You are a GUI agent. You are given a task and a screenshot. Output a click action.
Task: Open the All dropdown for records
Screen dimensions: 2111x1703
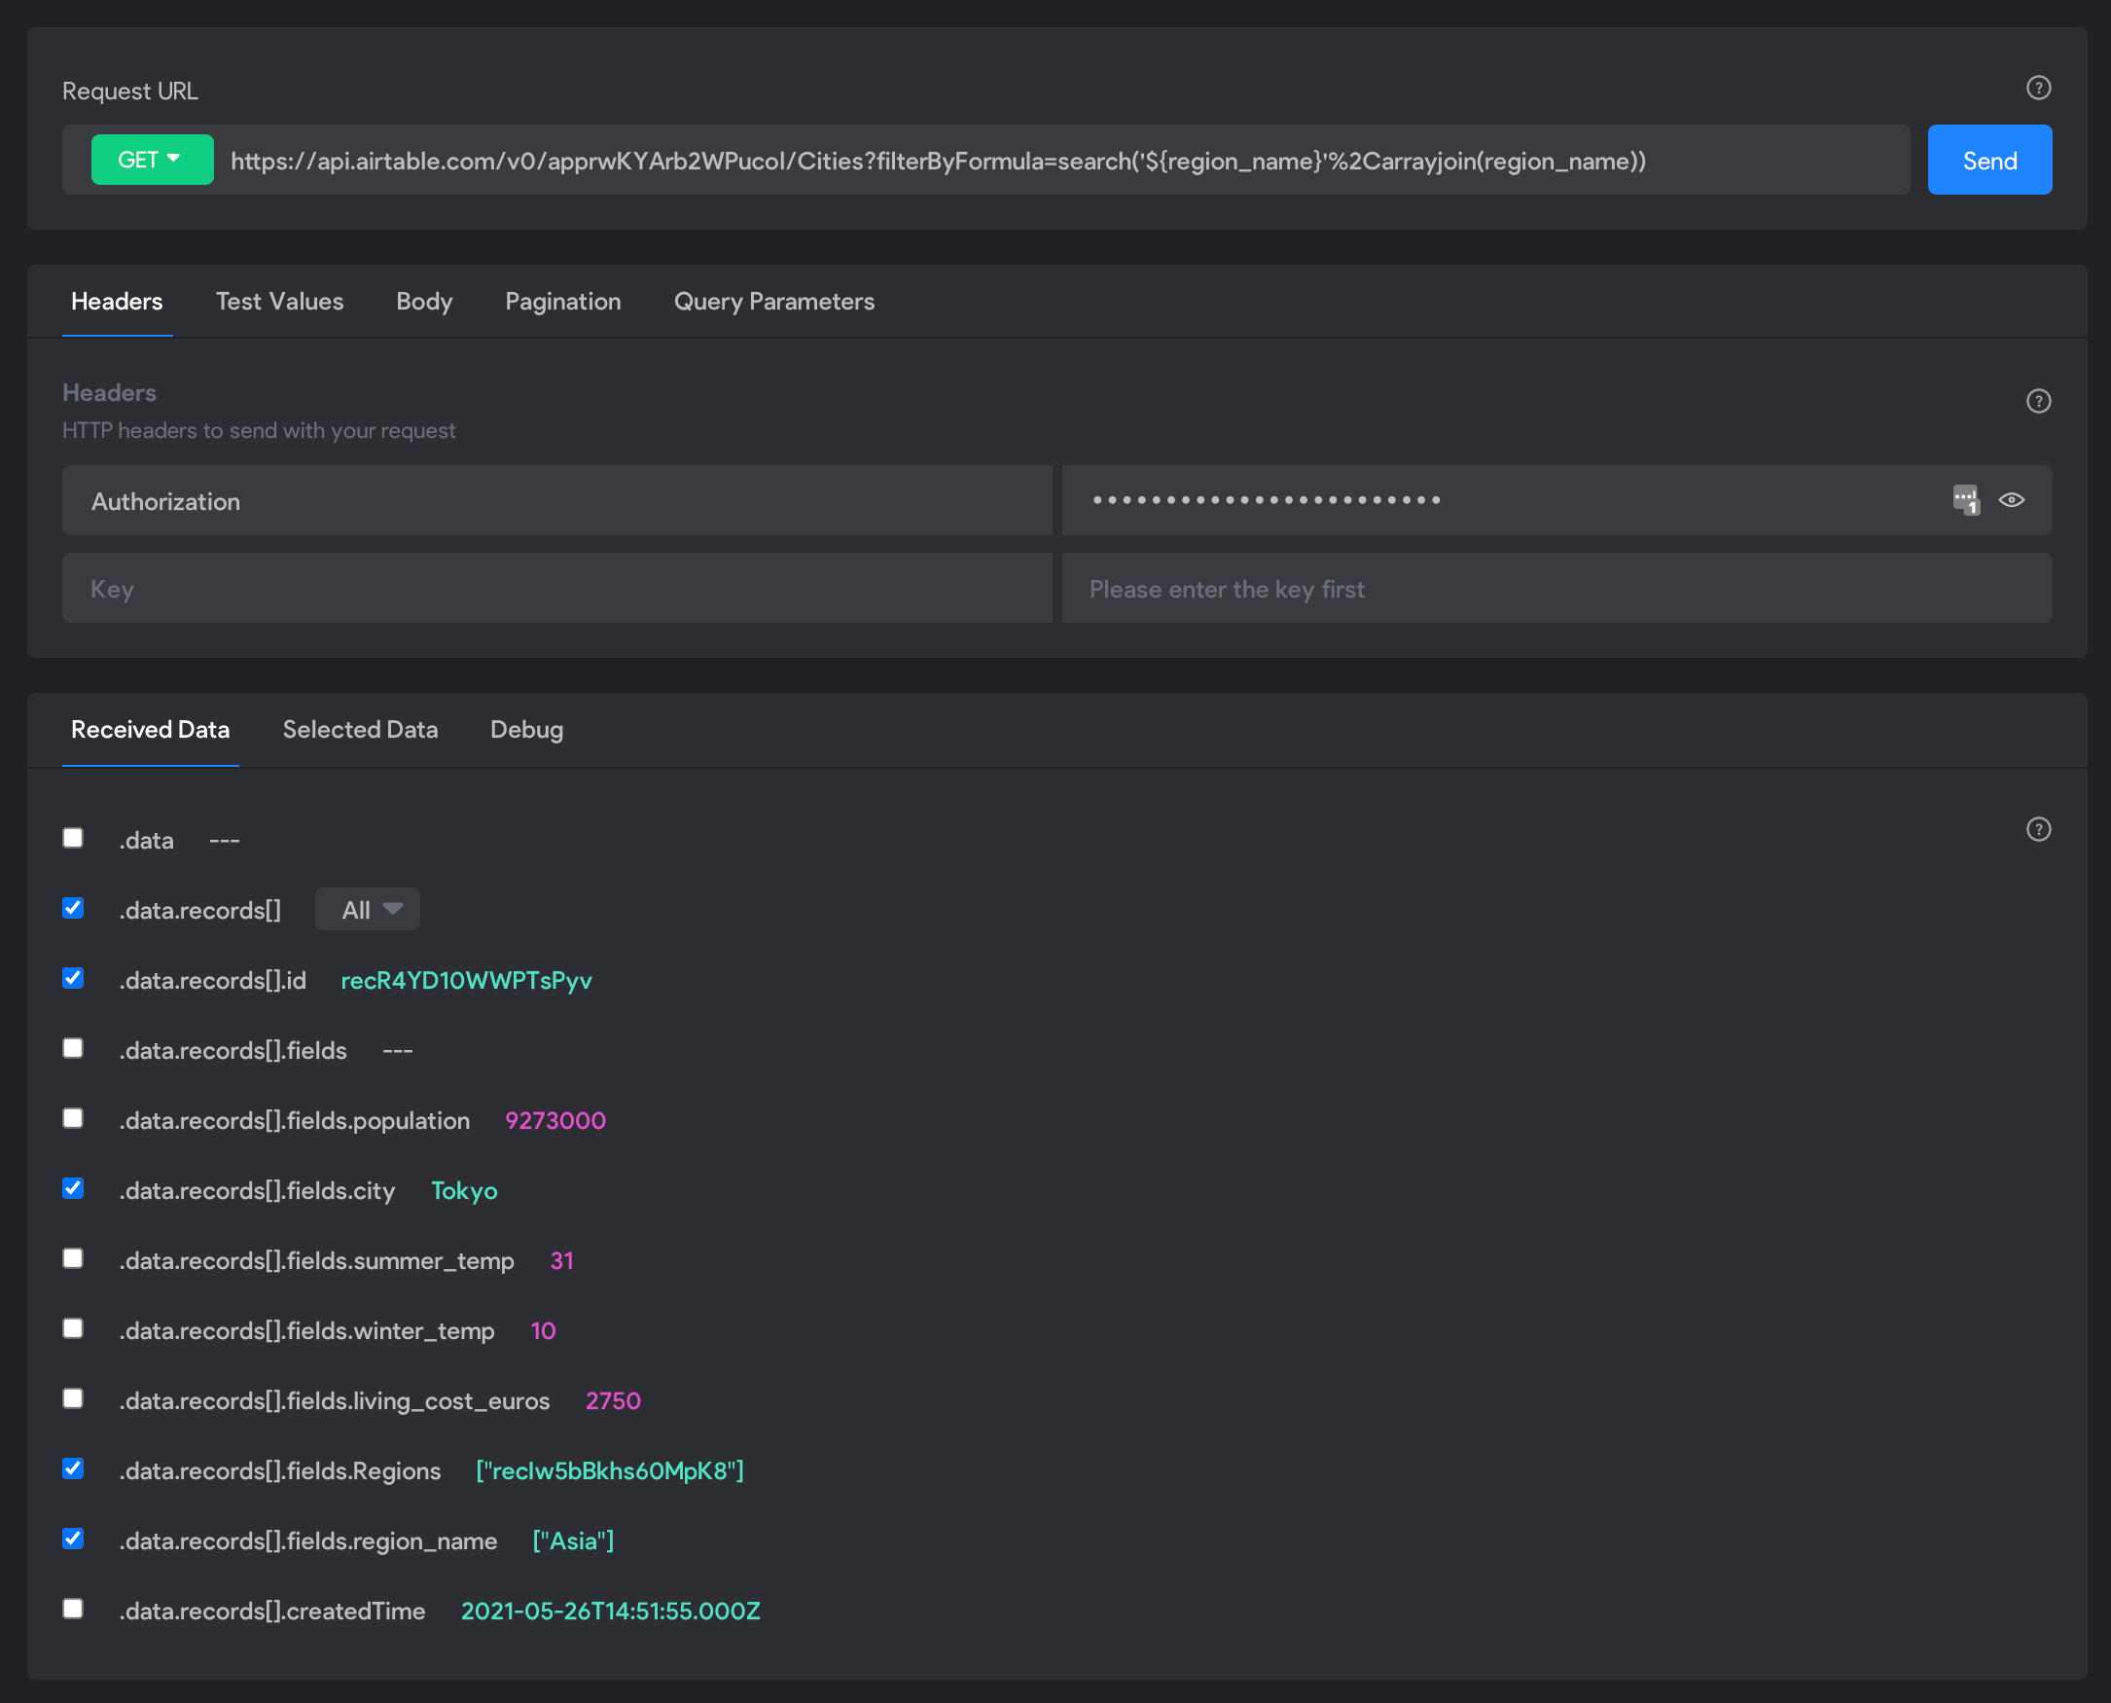(x=368, y=909)
